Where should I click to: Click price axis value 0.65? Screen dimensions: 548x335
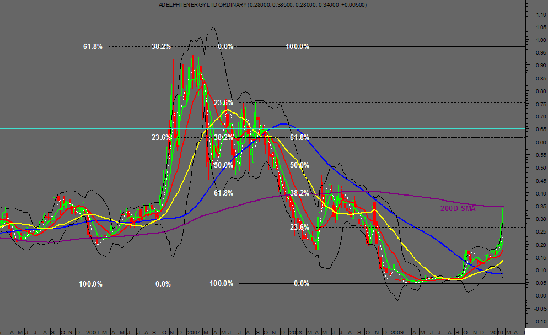pos(541,129)
